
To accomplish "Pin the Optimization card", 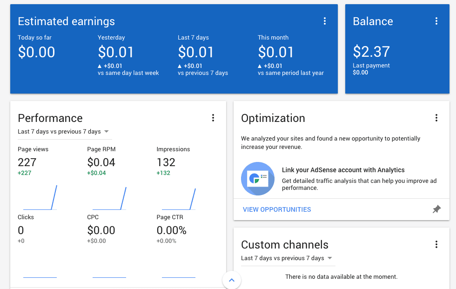I will click(436, 209).
